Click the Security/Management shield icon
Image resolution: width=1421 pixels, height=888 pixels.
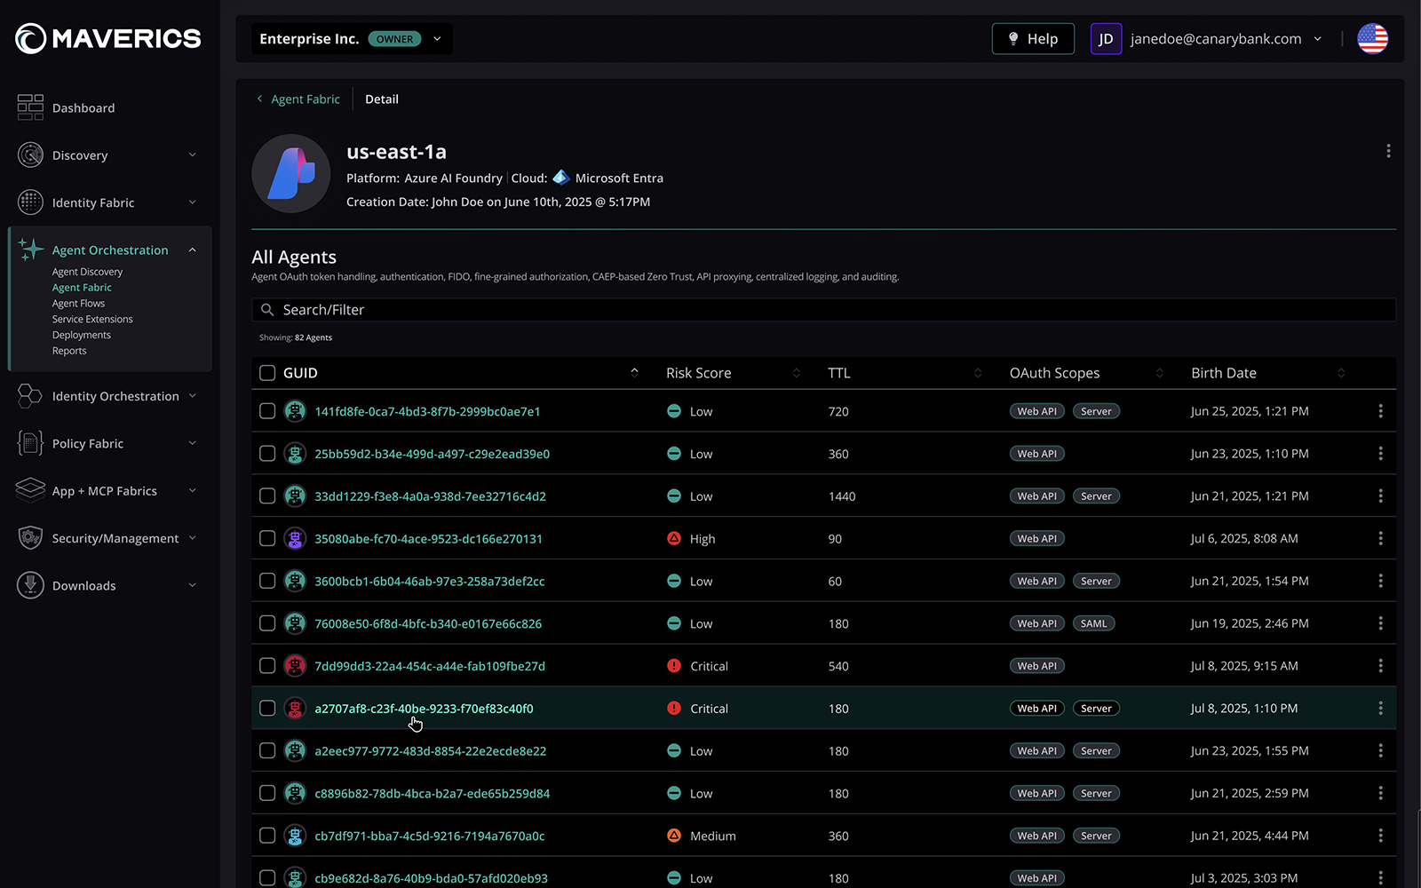pyautogui.click(x=30, y=538)
